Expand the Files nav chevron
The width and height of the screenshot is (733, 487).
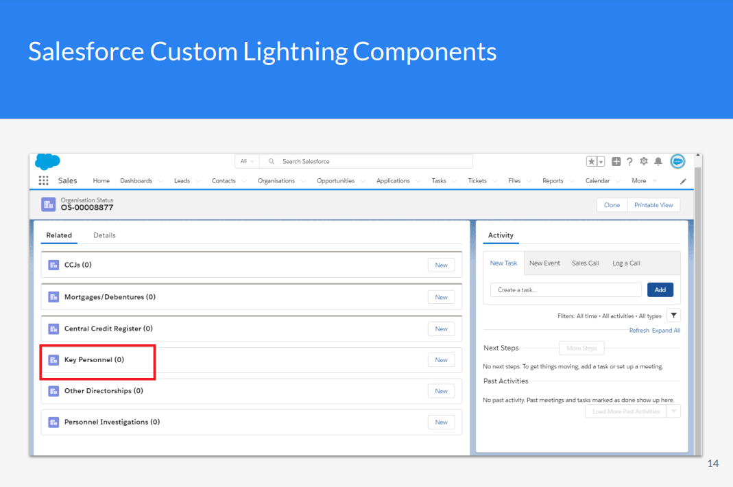[x=529, y=181]
